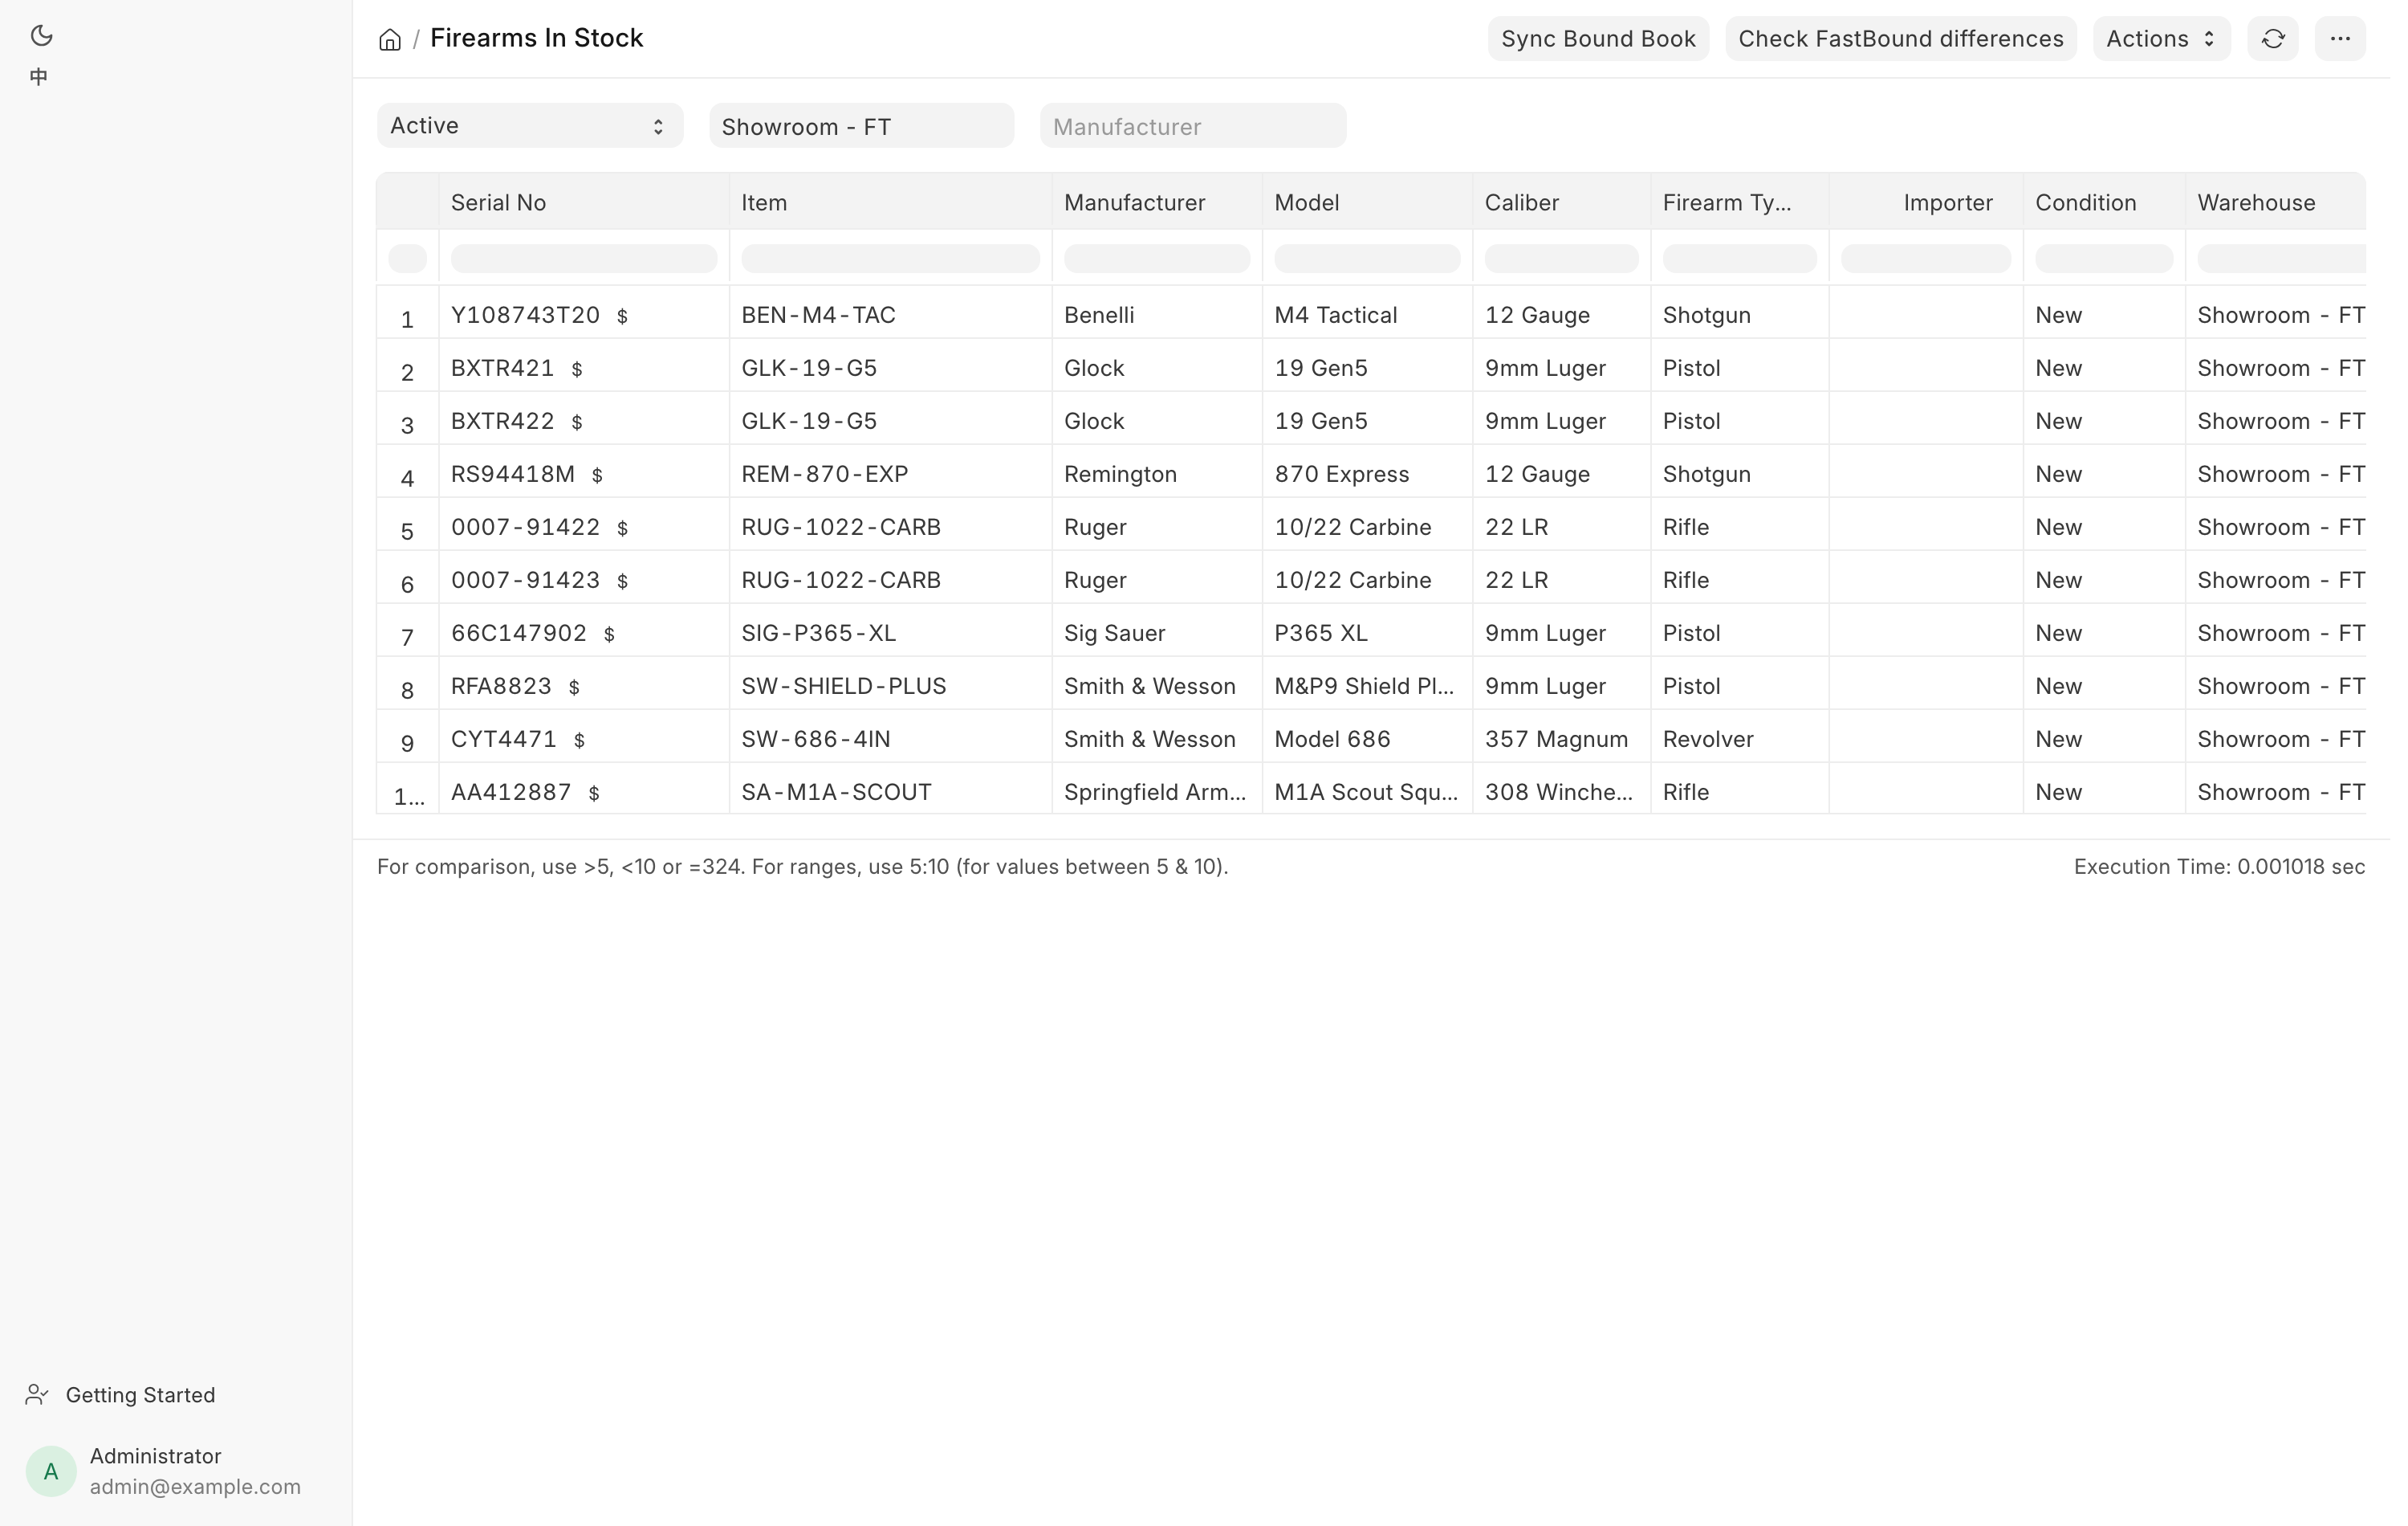Toggle dark mode with the moon icon
Screen dimensions: 2408x1526
[41, 36]
